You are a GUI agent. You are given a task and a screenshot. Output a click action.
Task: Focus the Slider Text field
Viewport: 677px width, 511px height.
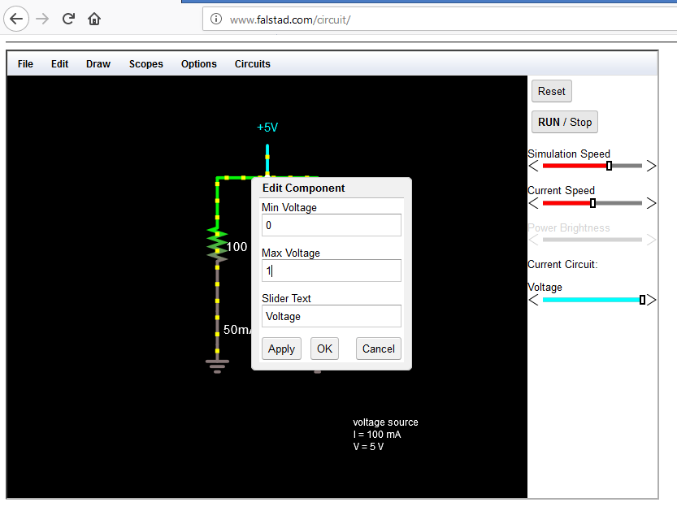coord(331,316)
